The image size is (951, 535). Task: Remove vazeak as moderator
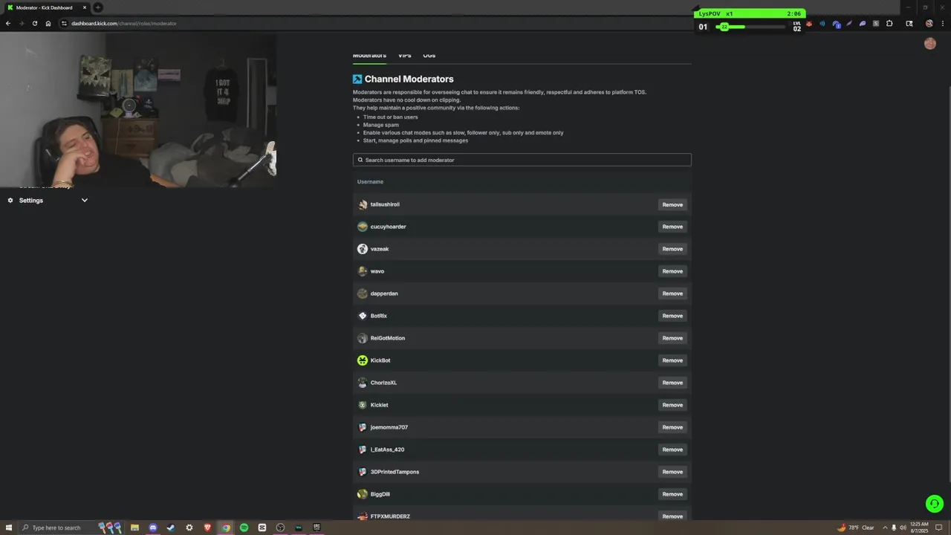pos(672,249)
